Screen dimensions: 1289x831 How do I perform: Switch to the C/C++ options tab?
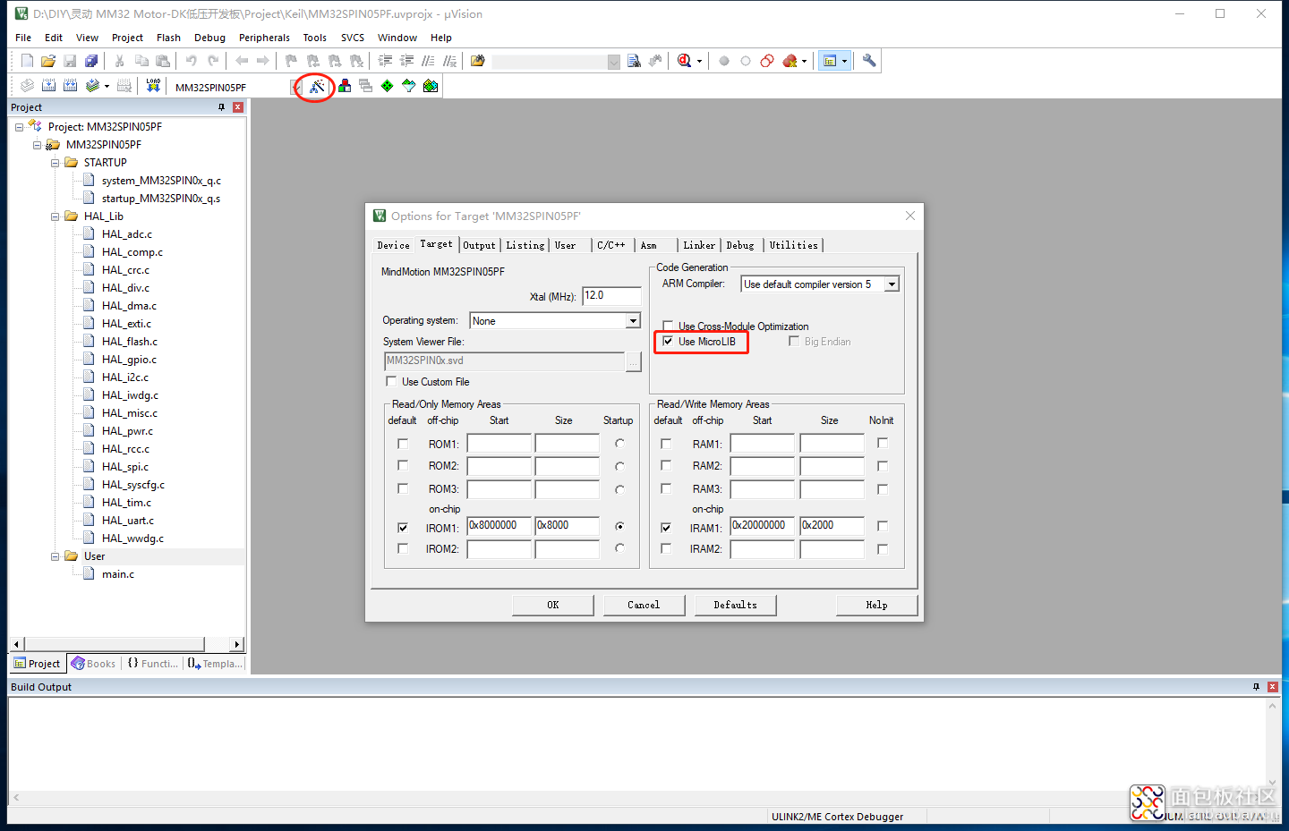[x=611, y=245]
